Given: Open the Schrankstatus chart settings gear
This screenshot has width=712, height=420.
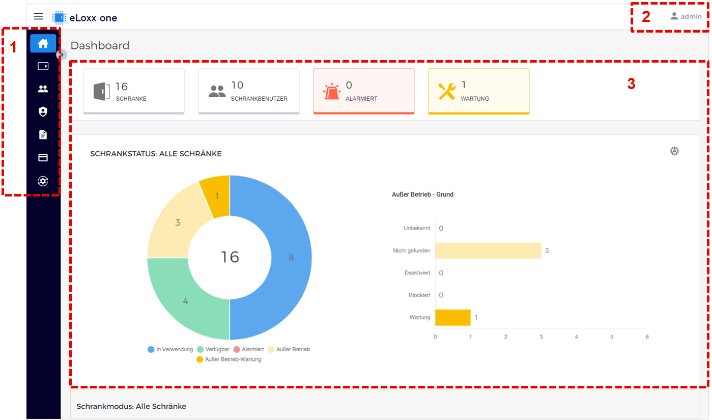Looking at the screenshot, I should point(674,151).
